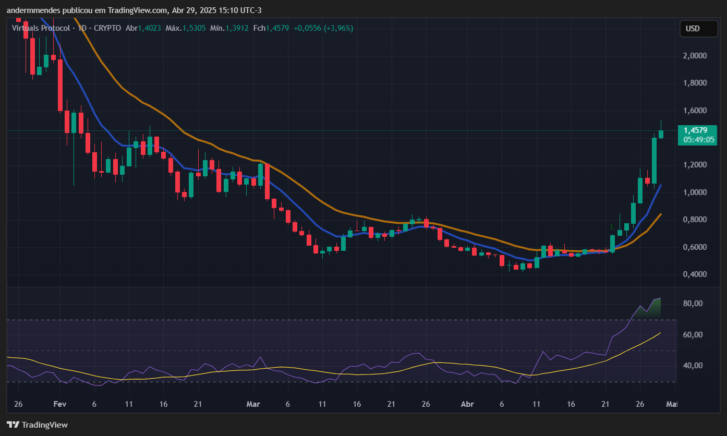Click the TradingView.com text in the header
727x436 pixels.
[x=137, y=10]
